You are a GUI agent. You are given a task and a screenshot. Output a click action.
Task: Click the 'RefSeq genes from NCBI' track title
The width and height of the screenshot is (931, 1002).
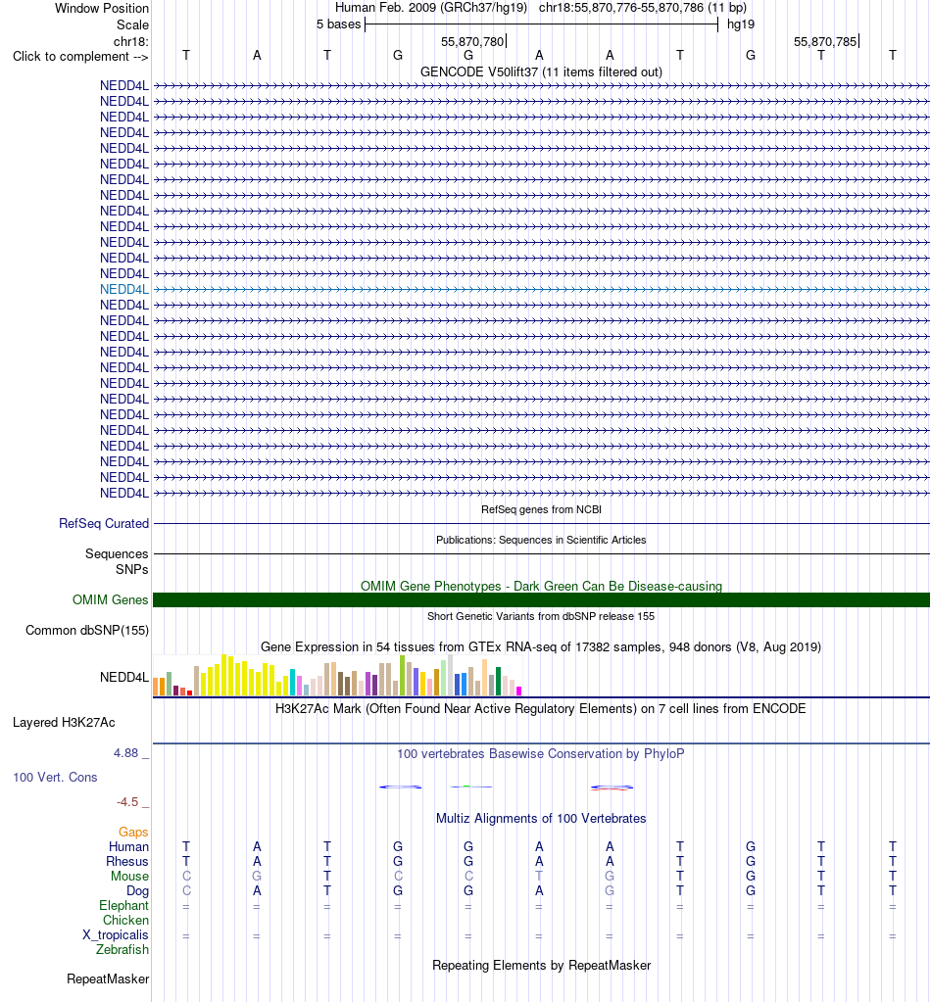coord(541,509)
